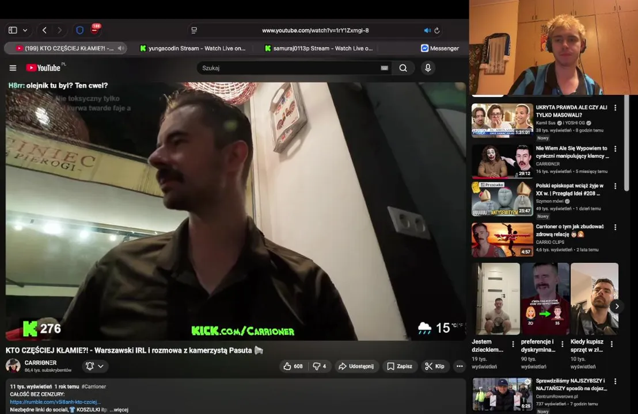
Task: Open the red ad blocker extension icon
Action: click(x=95, y=29)
